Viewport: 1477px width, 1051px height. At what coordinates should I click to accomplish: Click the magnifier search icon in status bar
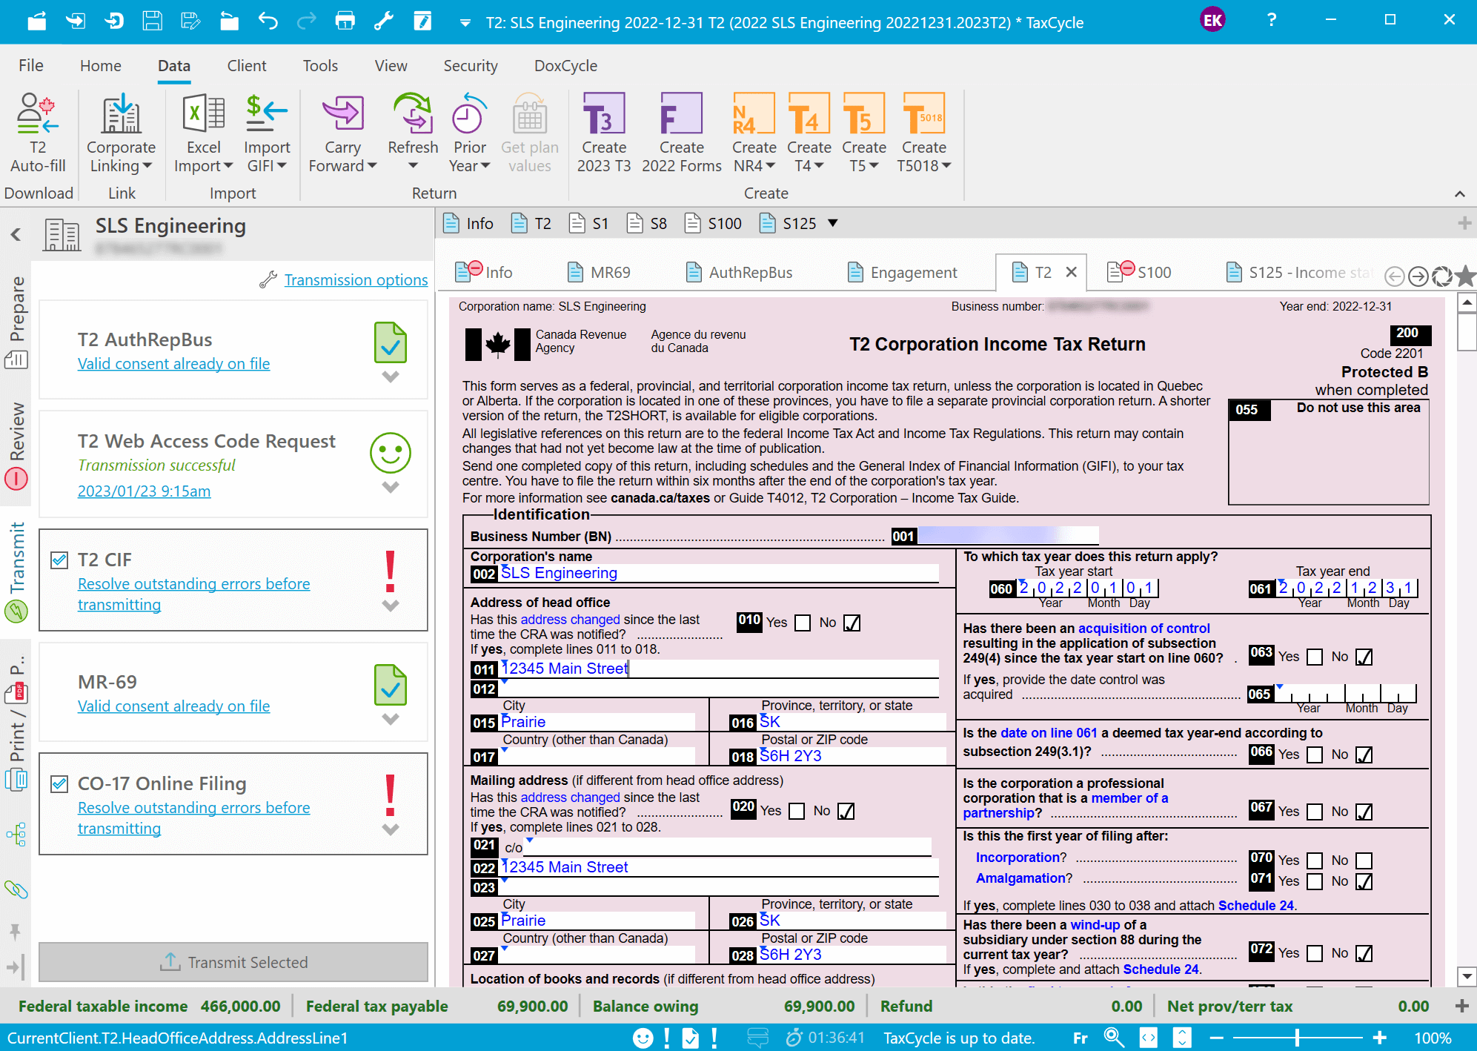point(1113,1038)
